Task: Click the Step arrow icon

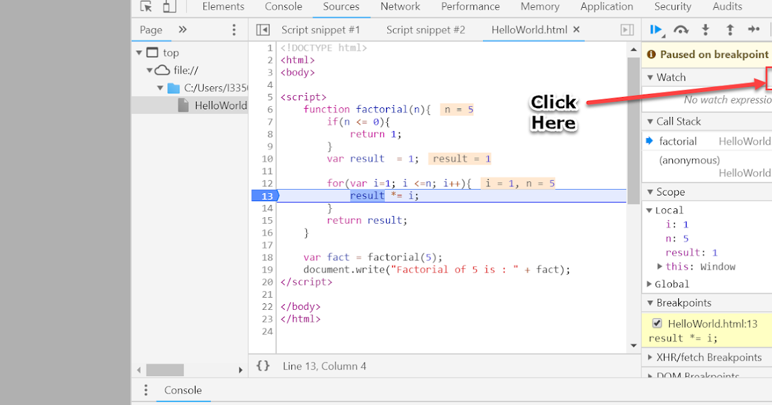Action: click(x=754, y=30)
